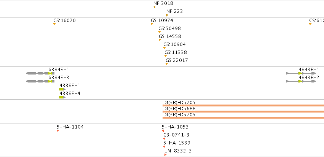This screenshot has height=157, width=324.
Task: Select the 6384R-1 gene model glyph
Action: (40, 73)
